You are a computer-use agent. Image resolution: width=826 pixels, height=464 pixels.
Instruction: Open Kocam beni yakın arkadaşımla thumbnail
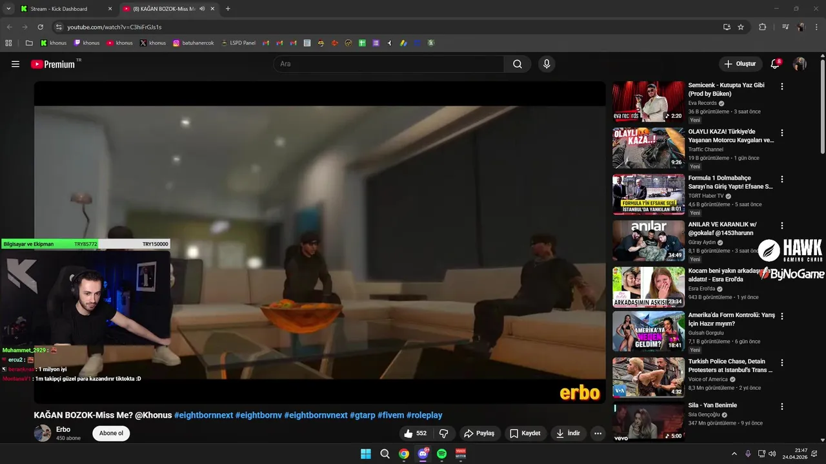649,287
